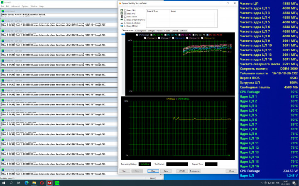The width and height of the screenshot is (299, 186).
Task: Click the Stress CPU chip icon in AIDA64
Action: pos(122,10)
